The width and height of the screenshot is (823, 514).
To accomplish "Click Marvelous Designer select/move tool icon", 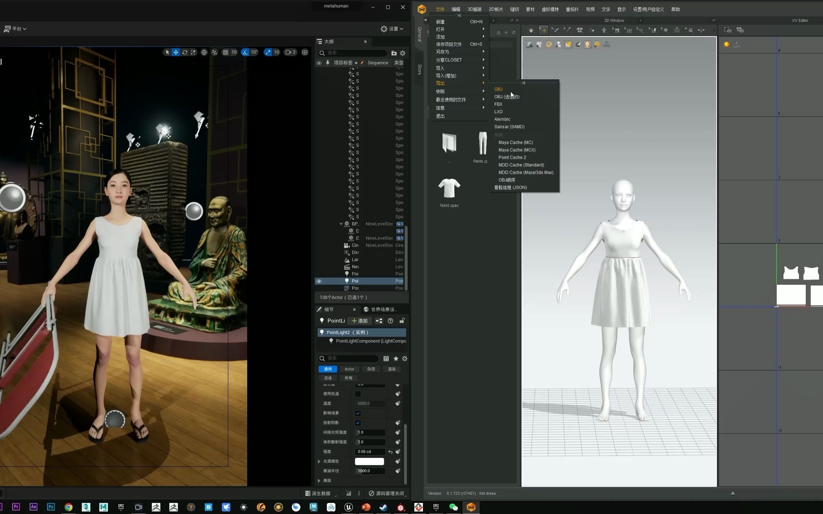I will tap(543, 30).
